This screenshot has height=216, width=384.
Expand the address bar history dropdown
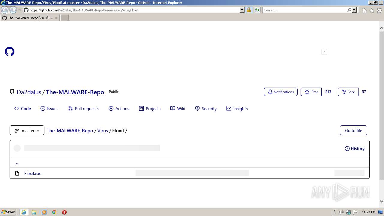click(x=242, y=10)
